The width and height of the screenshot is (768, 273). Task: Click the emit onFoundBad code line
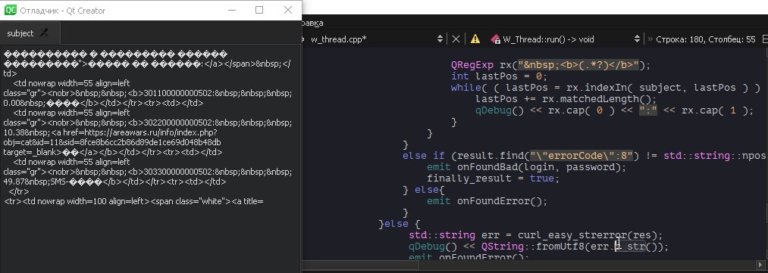click(526, 167)
